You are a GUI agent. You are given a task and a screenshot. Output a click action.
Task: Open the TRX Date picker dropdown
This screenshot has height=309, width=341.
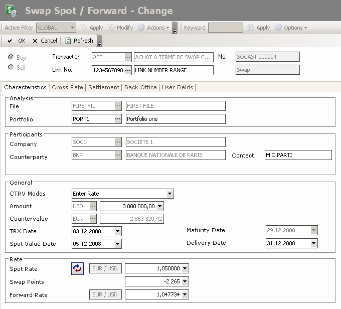coord(118,231)
